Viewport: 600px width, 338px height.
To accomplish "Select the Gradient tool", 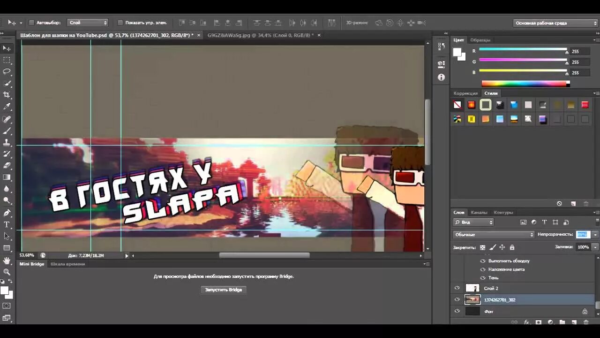I will (7, 177).
